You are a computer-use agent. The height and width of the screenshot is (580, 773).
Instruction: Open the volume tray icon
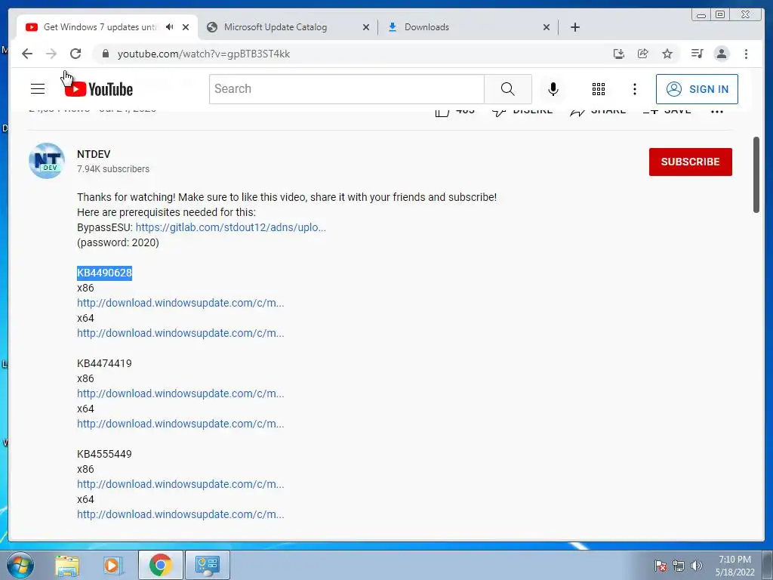coord(696,566)
